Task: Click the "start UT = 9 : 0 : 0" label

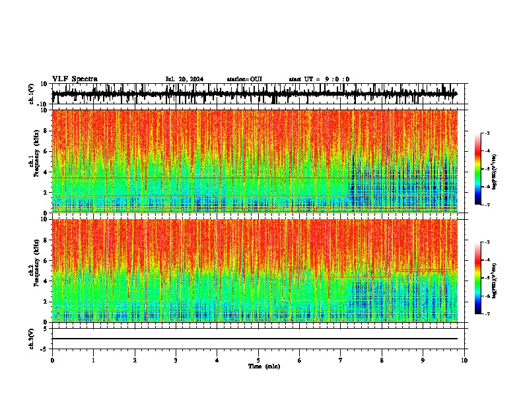Action: 319,79
